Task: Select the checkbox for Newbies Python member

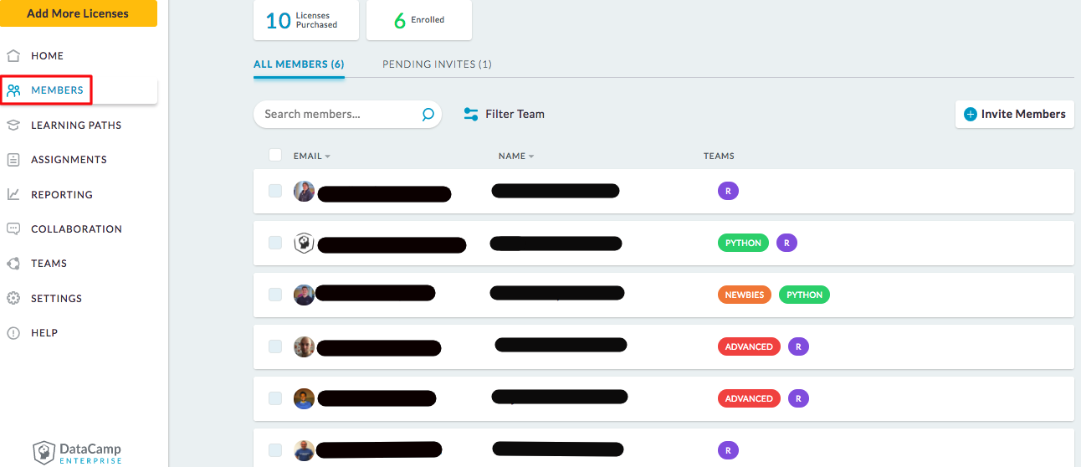Action: click(x=275, y=295)
